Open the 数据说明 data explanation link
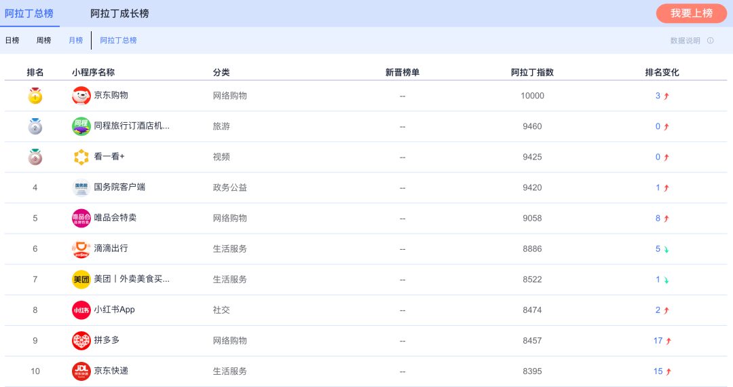The width and height of the screenshot is (733, 387). pyautogui.click(x=685, y=41)
